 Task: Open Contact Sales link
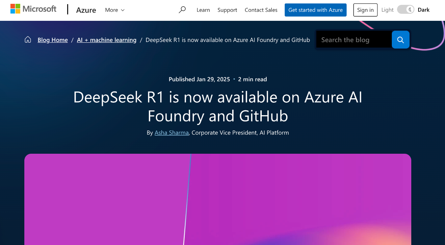(x=261, y=10)
